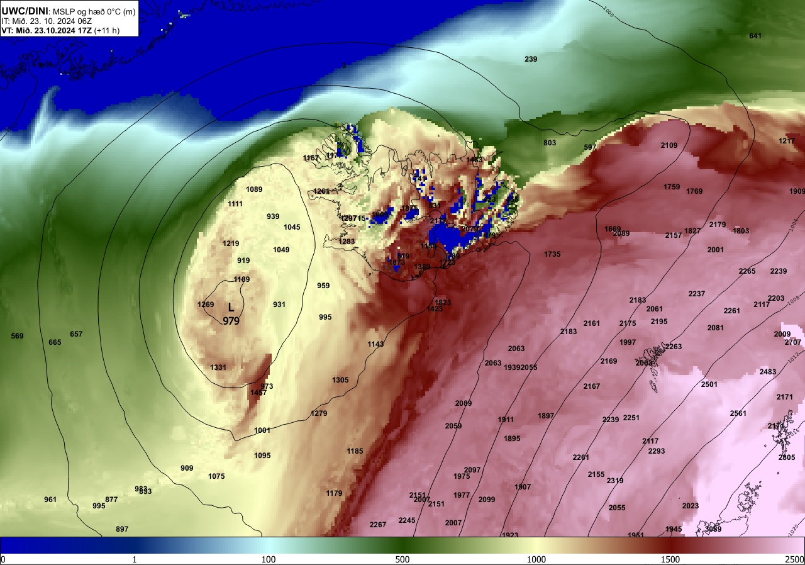Click the 2265 height value

[x=747, y=271]
